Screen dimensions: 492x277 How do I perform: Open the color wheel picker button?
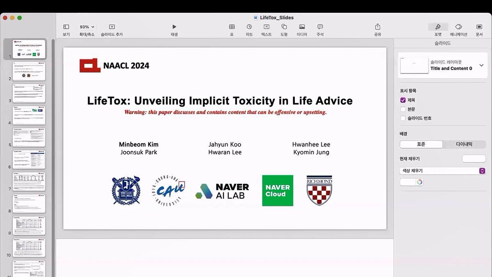(x=419, y=182)
